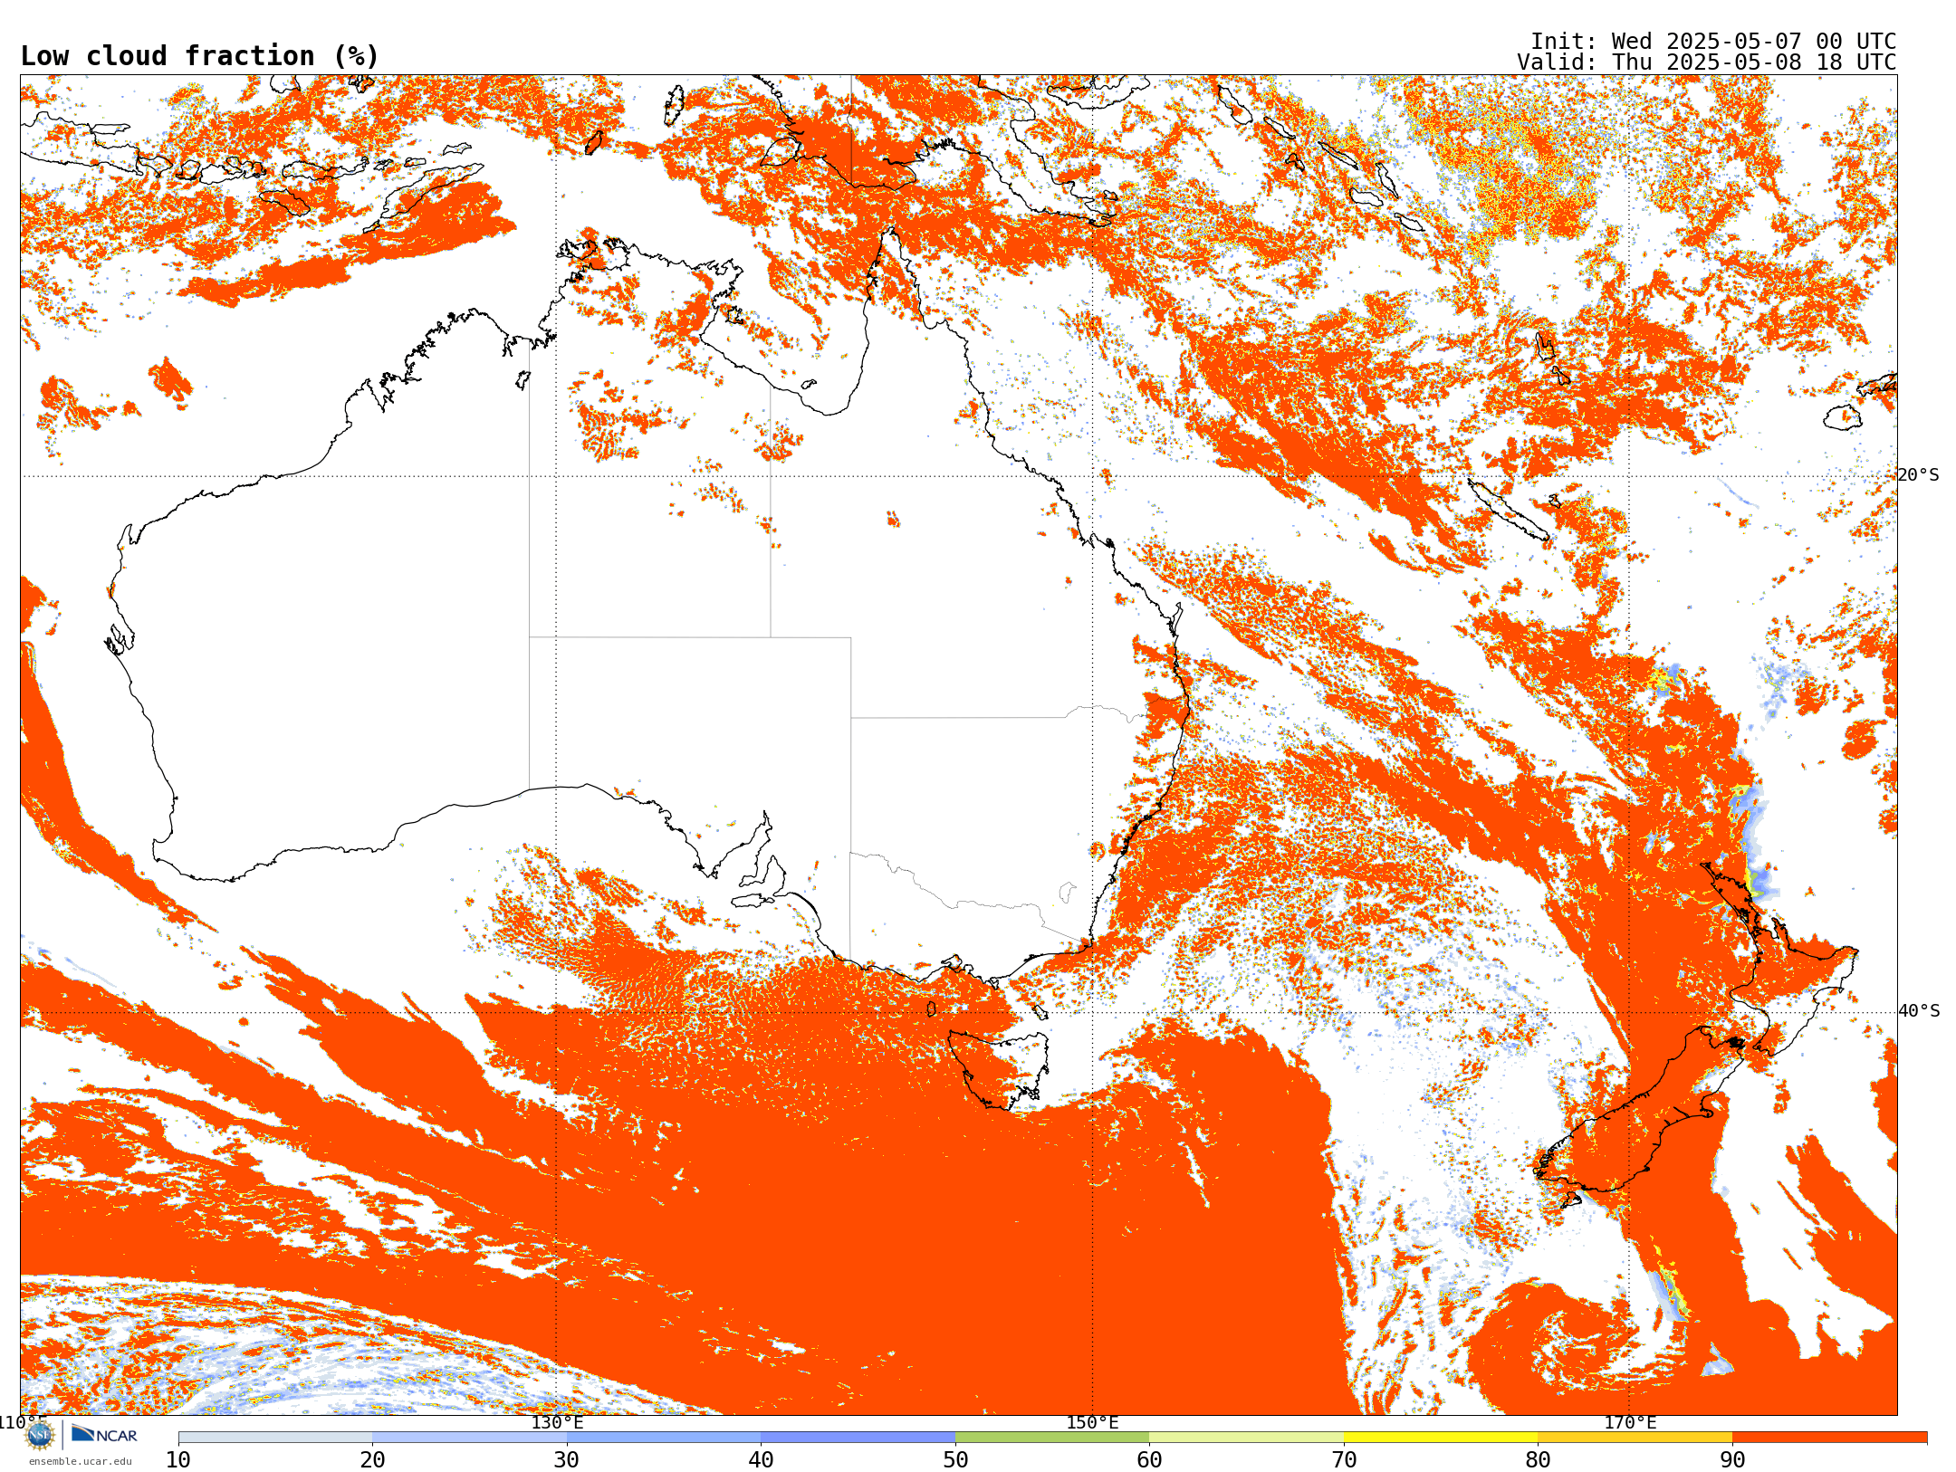
Task: Click the 30-40 blue colorbar segment
Action: click(x=664, y=1438)
